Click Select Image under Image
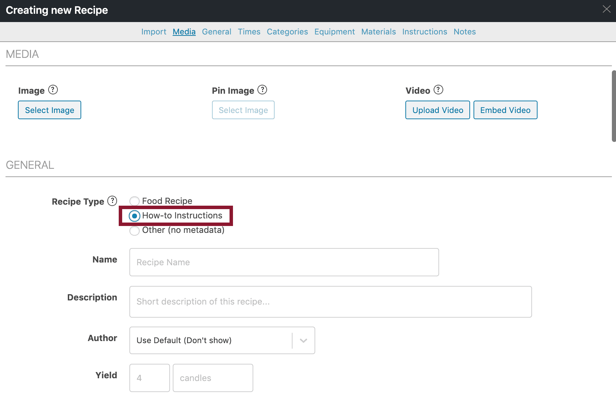 pos(50,110)
